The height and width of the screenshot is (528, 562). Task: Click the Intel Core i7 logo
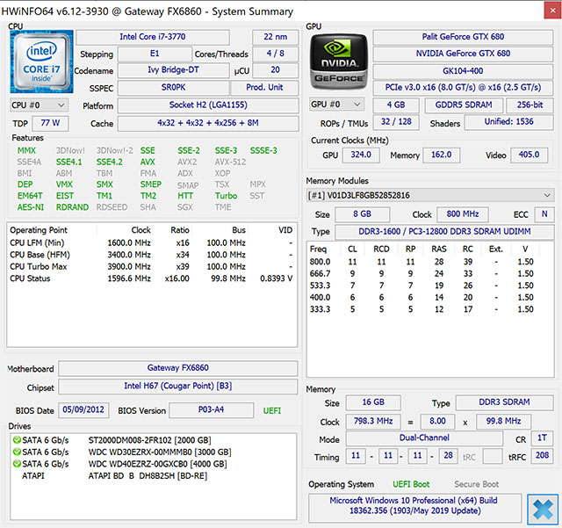tap(41, 61)
